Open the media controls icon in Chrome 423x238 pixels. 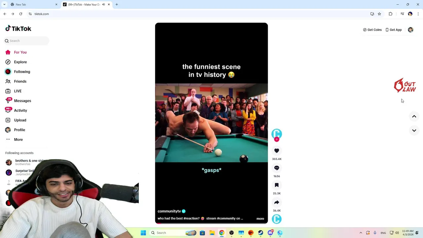[402, 14]
